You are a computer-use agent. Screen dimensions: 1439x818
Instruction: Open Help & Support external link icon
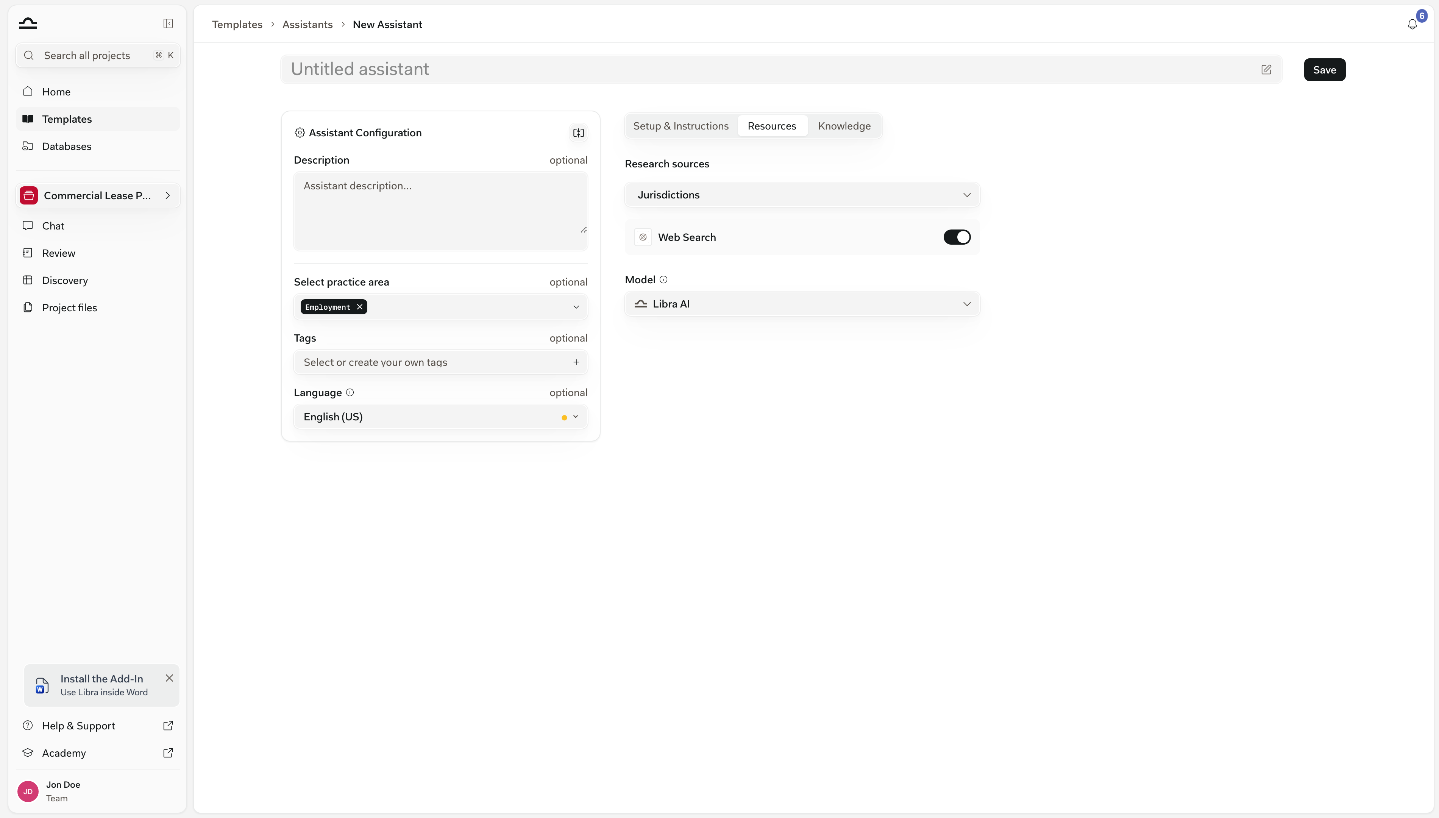tap(168, 725)
